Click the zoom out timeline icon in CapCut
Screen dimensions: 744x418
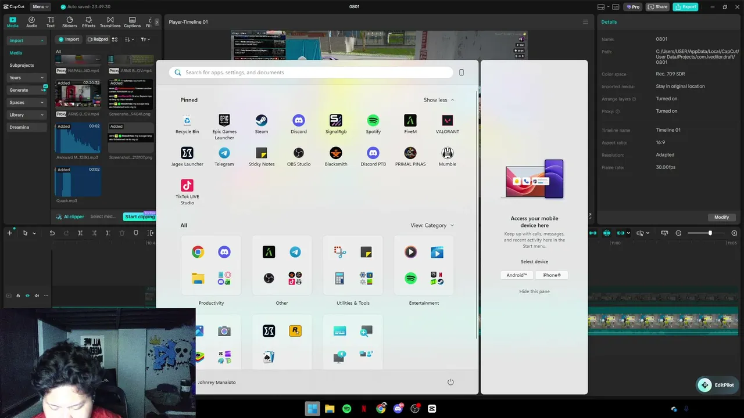coord(678,233)
